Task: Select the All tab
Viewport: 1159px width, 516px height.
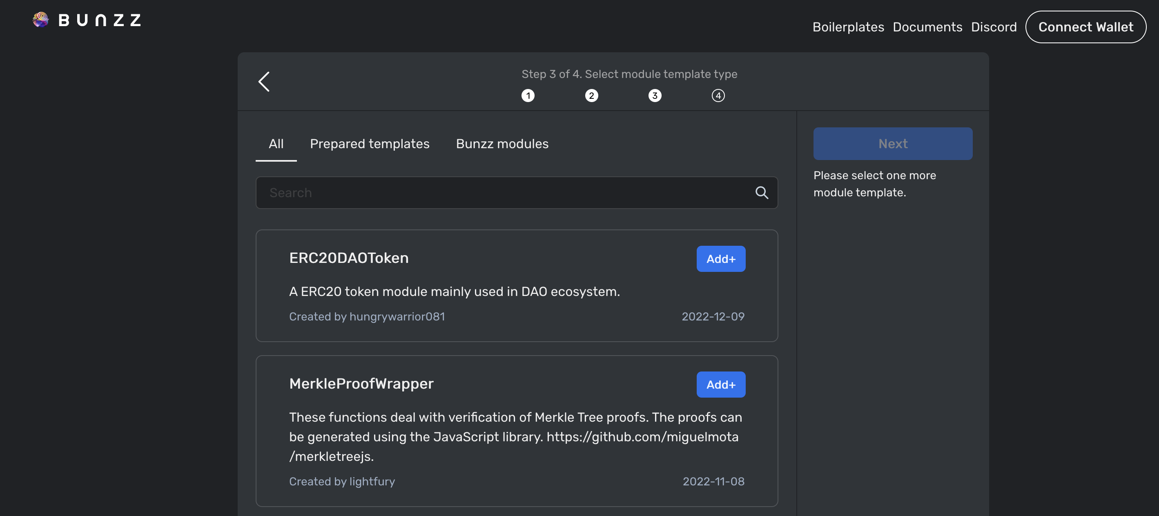Action: (276, 144)
